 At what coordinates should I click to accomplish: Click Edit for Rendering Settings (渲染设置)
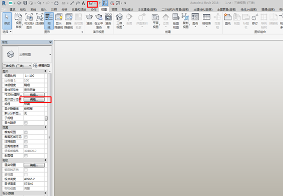[34, 165]
